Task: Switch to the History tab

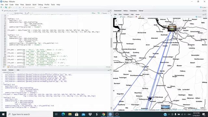Action: 125,11
